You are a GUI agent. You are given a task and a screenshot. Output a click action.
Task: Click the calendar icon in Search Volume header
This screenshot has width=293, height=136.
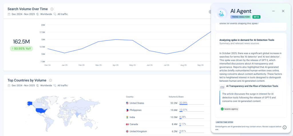[x=9, y=14]
